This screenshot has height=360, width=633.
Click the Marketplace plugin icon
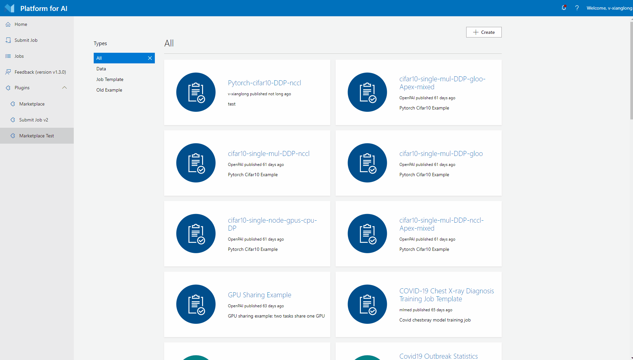click(13, 104)
